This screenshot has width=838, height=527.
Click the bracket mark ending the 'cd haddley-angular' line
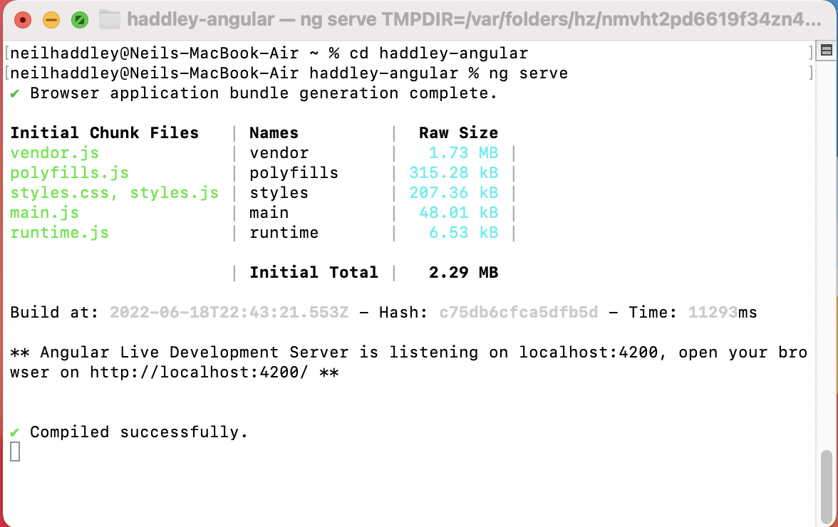click(812, 53)
